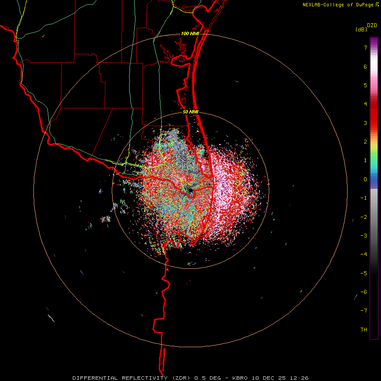The image size is (381, 381).
Task: Click the 7 tick label on the scale
Action: pos(365,47)
